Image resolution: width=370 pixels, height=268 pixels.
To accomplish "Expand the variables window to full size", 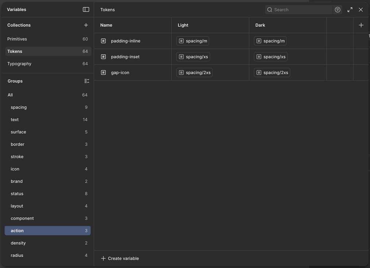I will click(x=350, y=9).
